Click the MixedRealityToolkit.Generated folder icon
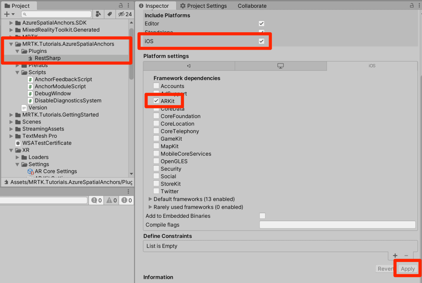 coord(18,30)
